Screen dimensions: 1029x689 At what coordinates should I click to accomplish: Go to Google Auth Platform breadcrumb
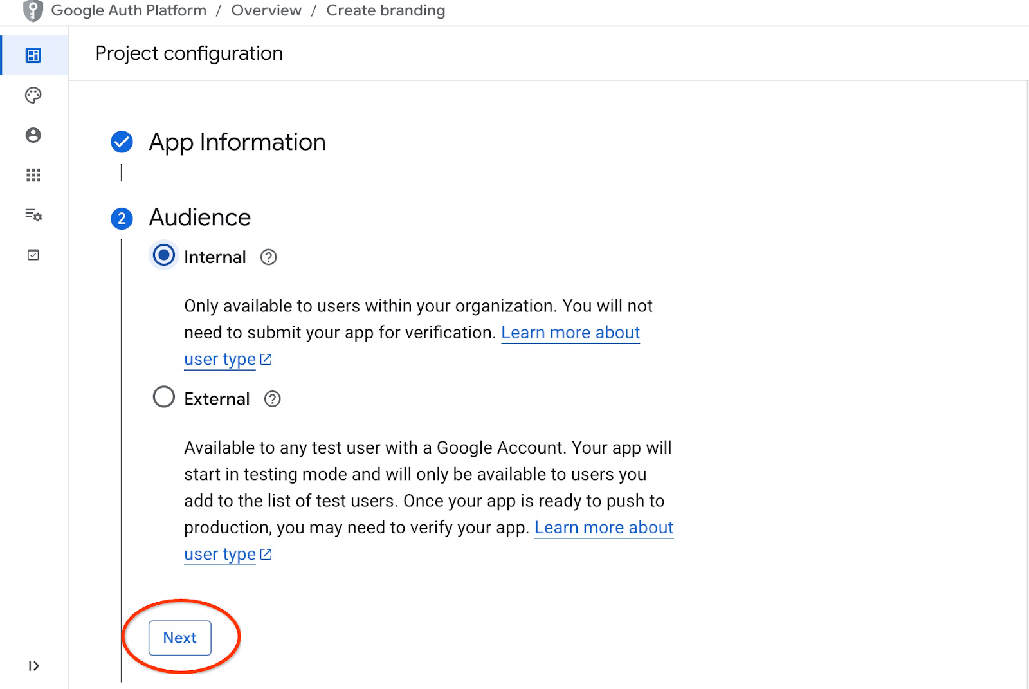[x=129, y=11]
